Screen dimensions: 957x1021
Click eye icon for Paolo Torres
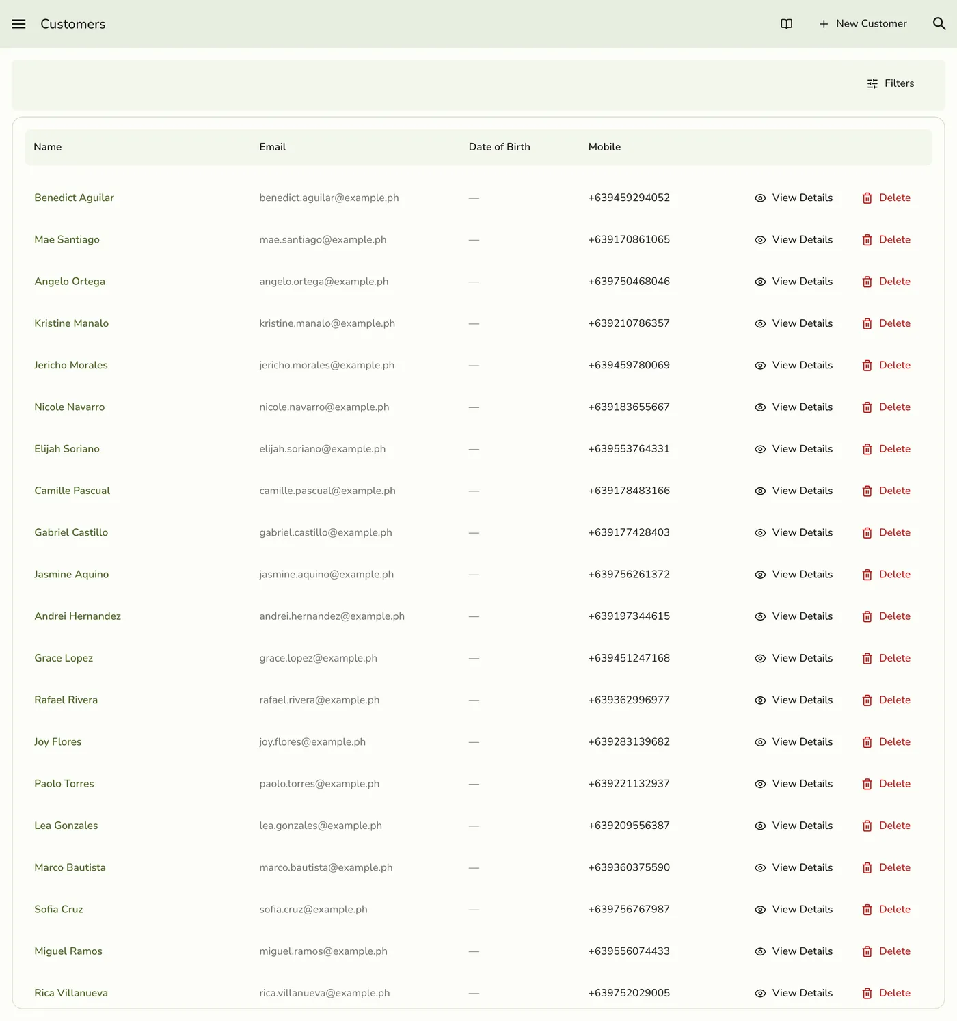pos(760,784)
